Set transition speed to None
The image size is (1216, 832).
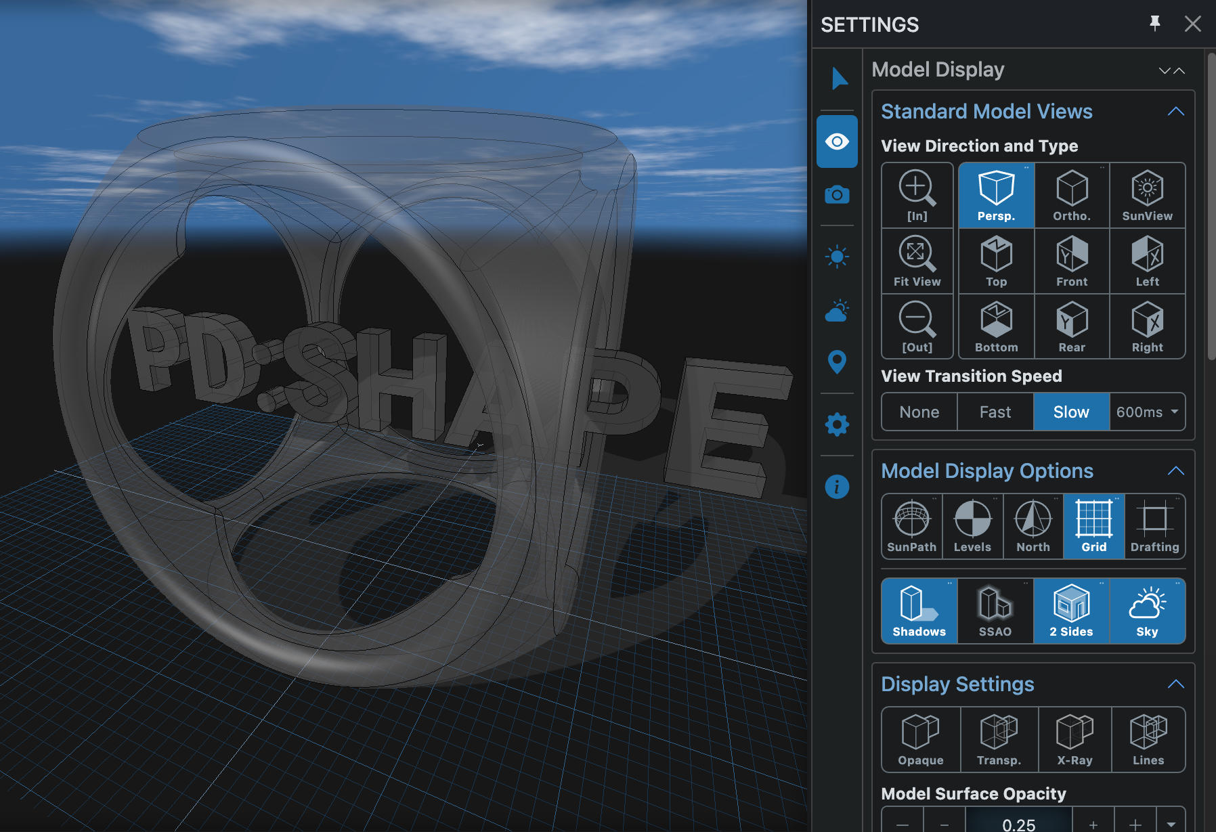[x=919, y=412]
